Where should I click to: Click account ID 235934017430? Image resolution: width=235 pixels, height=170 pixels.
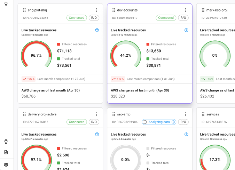click(214, 18)
